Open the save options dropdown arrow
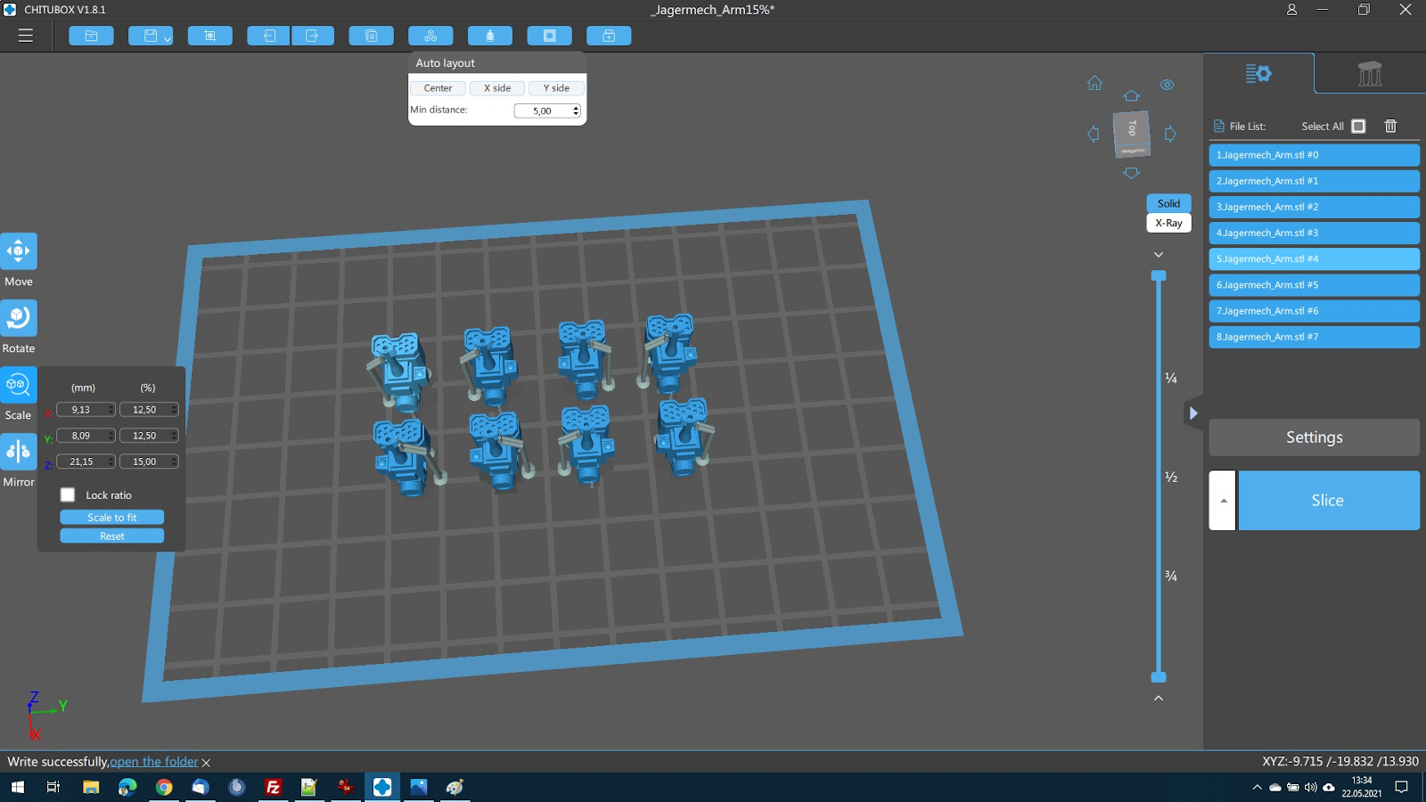Screen dimensions: 1426x802 tap(167, 38)
